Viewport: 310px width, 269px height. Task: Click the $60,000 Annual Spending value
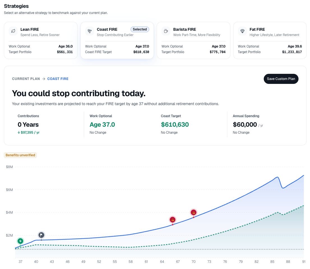(245, 124)
